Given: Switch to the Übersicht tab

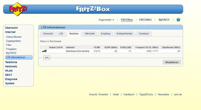Looking at the screenshot, I should 48,34.
